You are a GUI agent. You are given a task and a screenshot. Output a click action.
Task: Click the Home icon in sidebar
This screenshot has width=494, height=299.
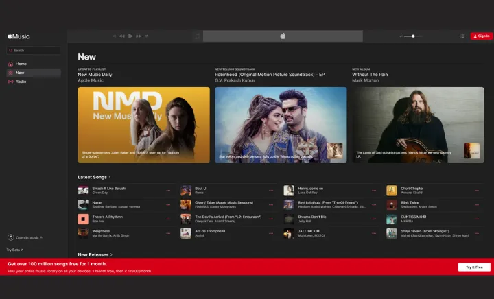[x=10, y=64]
